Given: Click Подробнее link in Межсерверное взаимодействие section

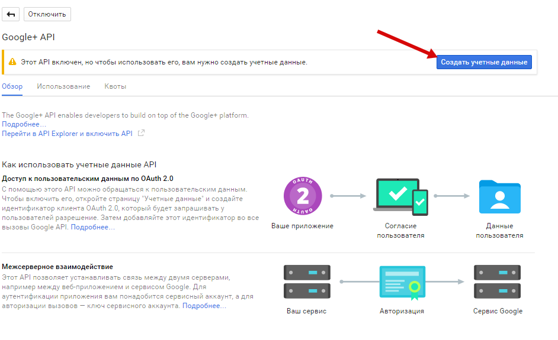Looking at the screenshot, I should click(x=204, y=306).
